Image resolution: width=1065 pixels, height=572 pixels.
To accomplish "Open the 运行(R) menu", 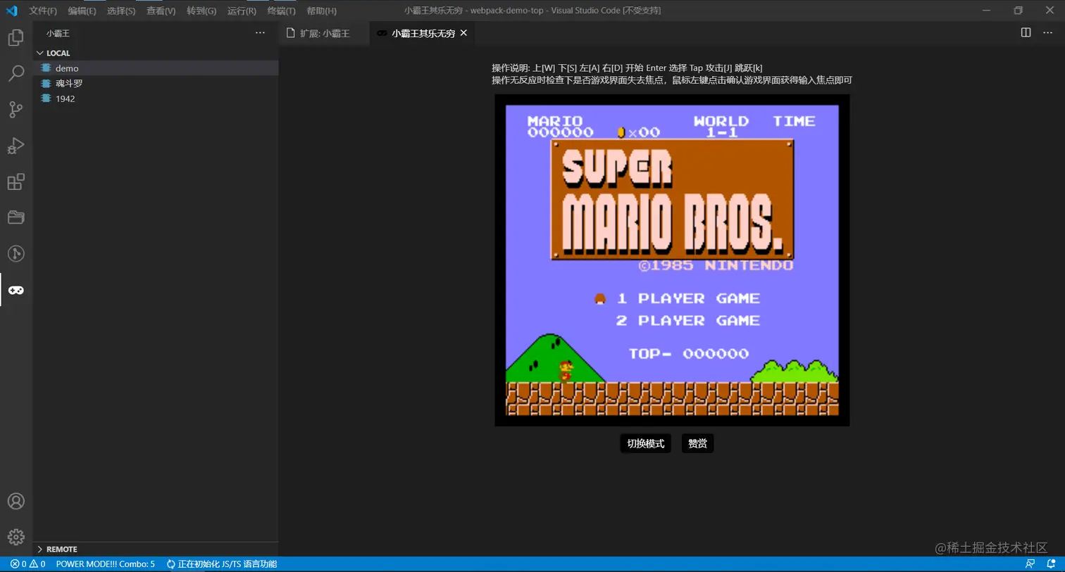I will [x=242, y=11].
